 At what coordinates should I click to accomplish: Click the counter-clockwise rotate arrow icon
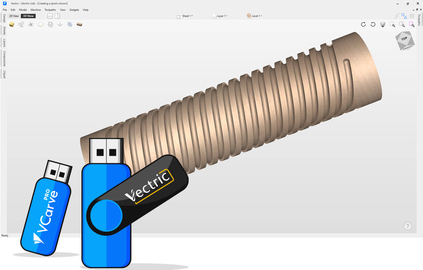coord(373,25)
